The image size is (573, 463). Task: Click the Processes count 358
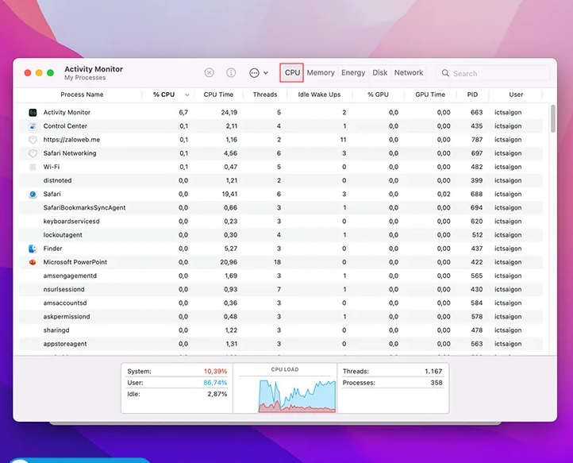[436, 383]
